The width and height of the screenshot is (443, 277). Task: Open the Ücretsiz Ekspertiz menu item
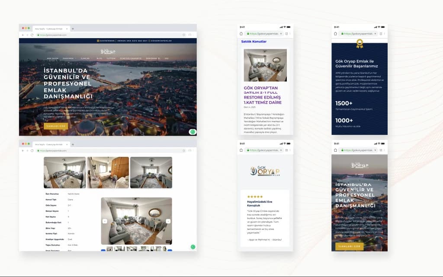(131, 58)
